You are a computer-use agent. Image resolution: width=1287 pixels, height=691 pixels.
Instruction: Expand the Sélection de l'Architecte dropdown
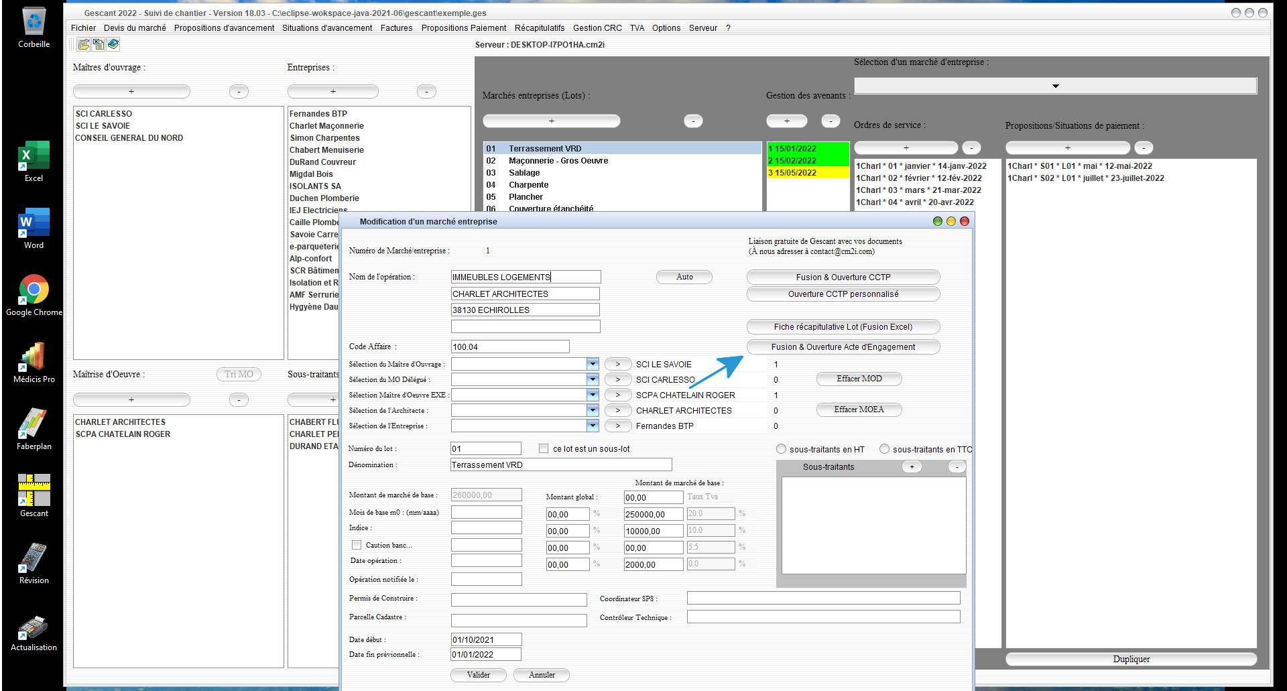pyautogui.click(x=593, y=410)
